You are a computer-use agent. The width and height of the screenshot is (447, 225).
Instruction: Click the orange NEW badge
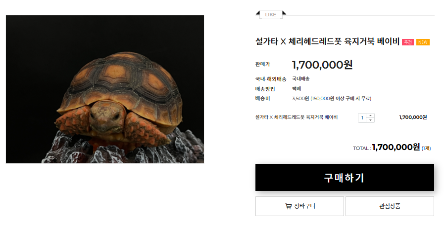[x=423, y=42]
